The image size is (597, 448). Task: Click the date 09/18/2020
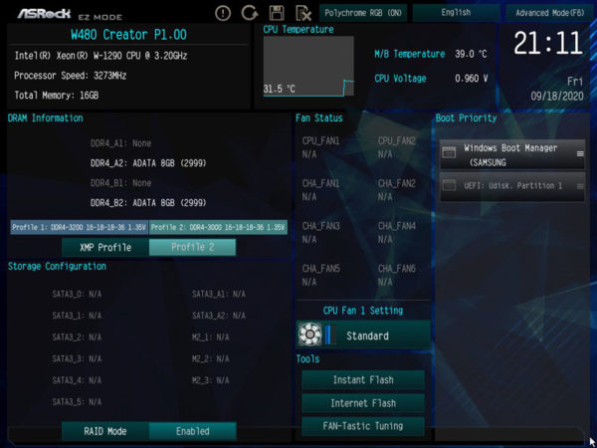[557, 96]
